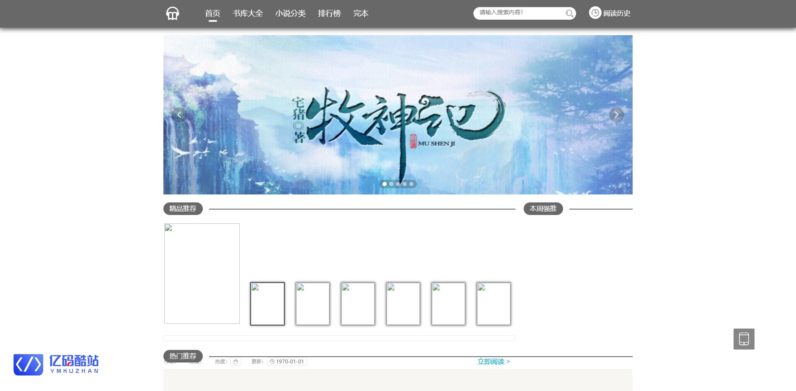Open the 完本 menu item
The width and height of the screenshot is (796, 391).
(361, 13)
